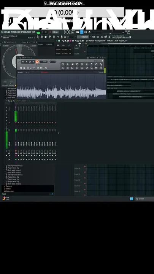Screen dimensions: 154x274
Task: Open the PATTERNS menu
Action: click(14, 32)
